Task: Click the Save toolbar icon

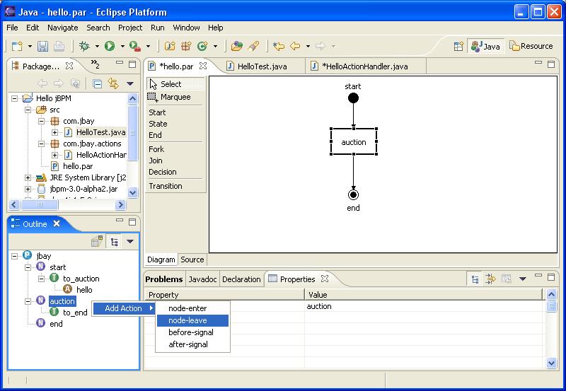Action: [42, 46]
